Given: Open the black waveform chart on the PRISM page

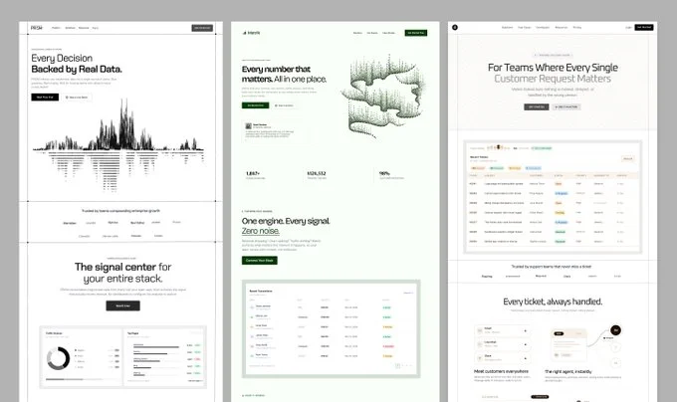Looking at the screenshot, I should tap(118, 144).
